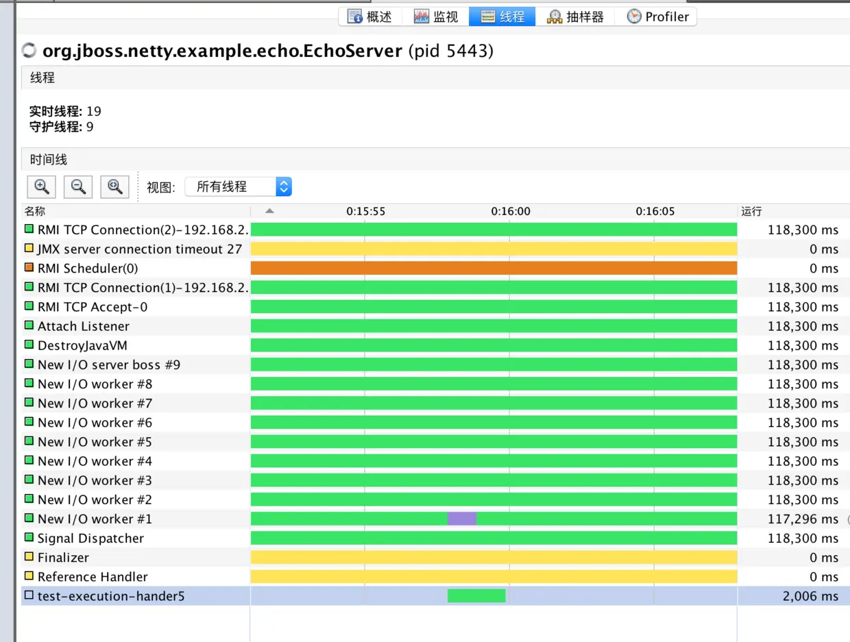850x642 pixels.
Task: Click the status icon of New I/O worker #3
Action: click(x=29, y=480)
